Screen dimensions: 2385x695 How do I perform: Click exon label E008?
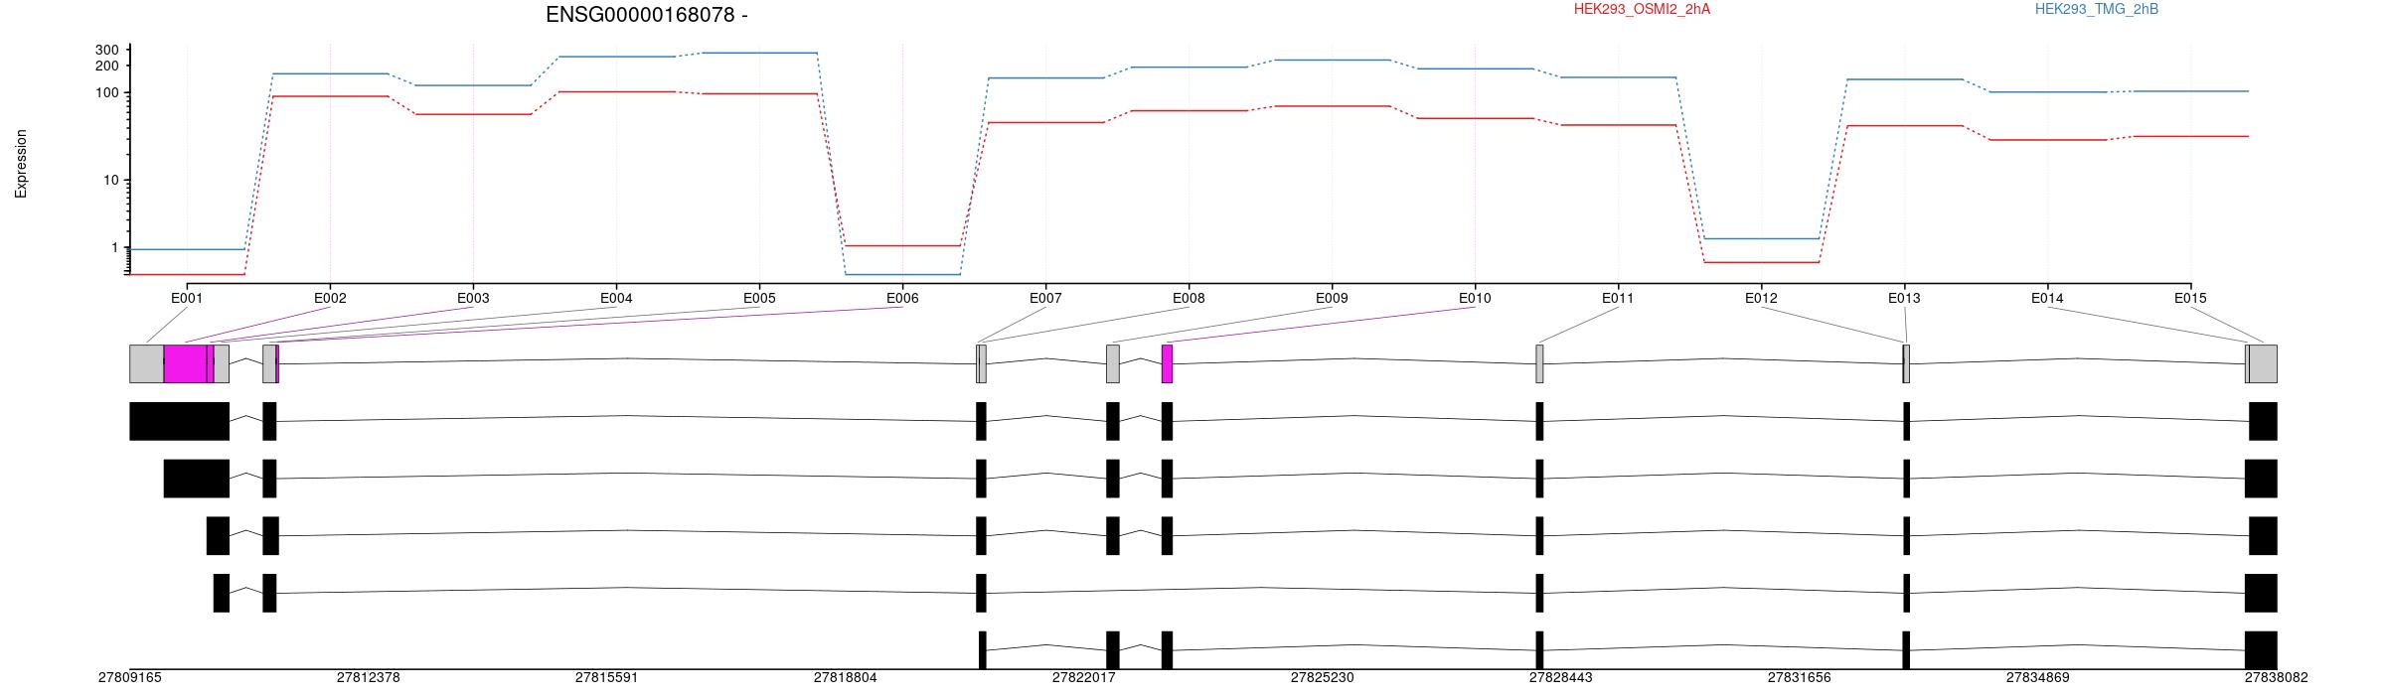(x=1189, y=298)
